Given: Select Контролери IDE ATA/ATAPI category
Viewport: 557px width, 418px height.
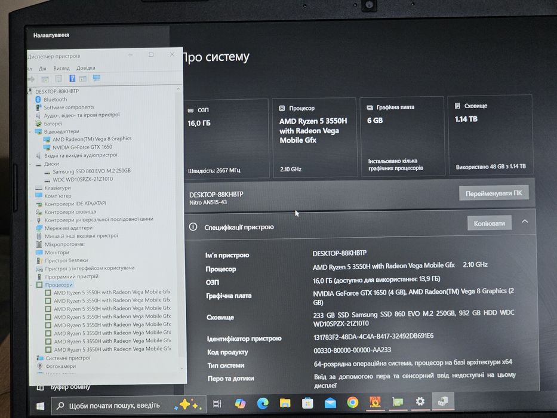Looking at the screenshot, I should pos(75,204).
